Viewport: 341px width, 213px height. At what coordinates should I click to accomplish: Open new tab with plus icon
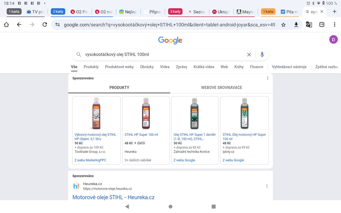(335, 11)
